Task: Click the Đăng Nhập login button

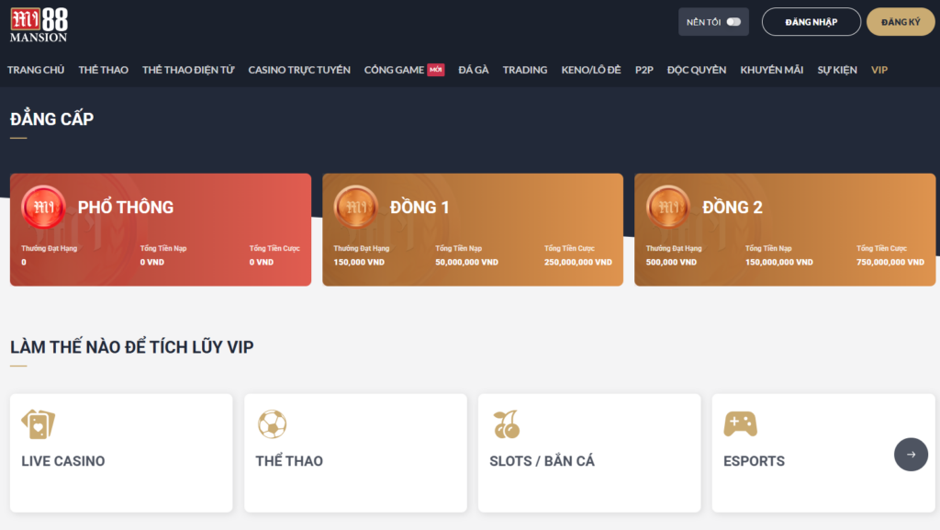Action: point(811,22)
